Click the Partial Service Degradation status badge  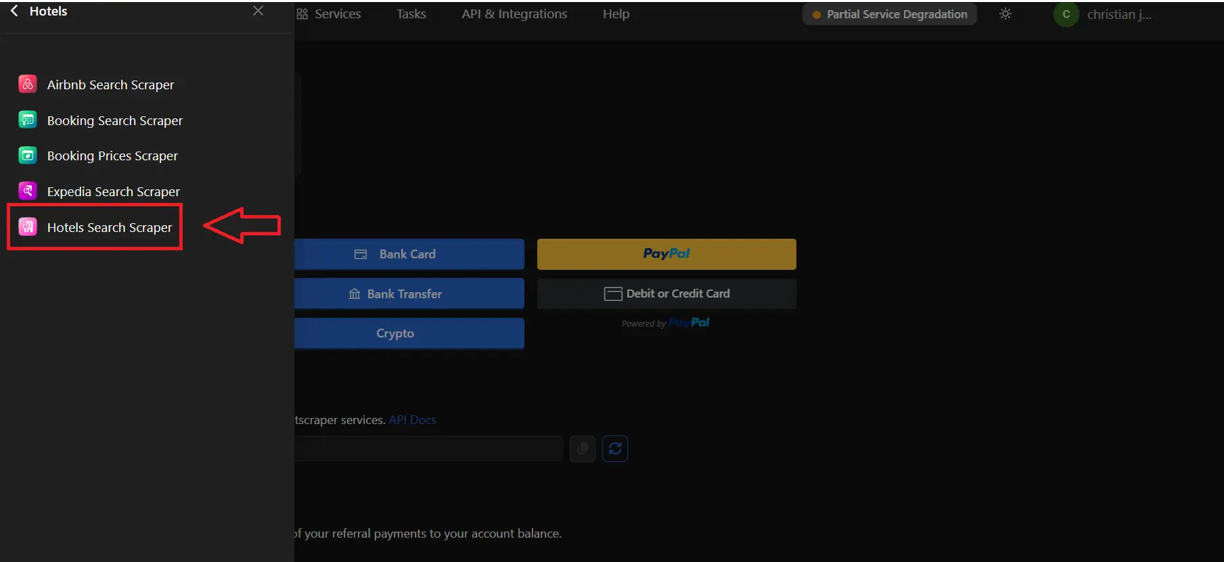(x=889, y=14)
